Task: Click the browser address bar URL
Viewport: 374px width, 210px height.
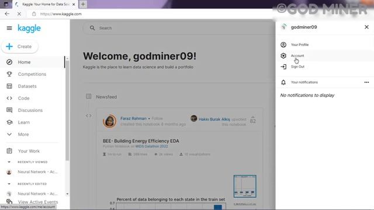Action: click(x=61, y=14)
